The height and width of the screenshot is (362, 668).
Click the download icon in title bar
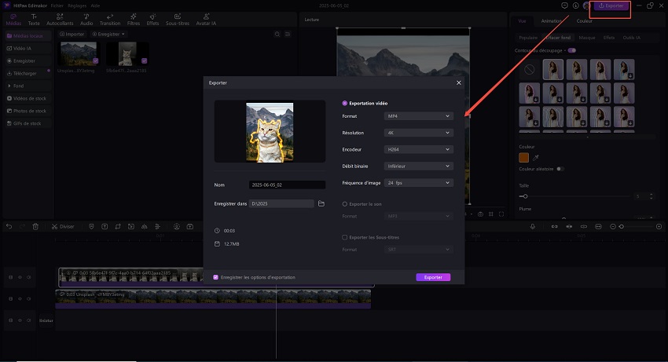pyautogui.click(x=575, y=5)
